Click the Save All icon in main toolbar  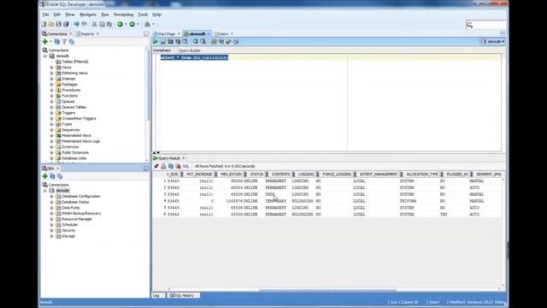click(x=66, y=24)
